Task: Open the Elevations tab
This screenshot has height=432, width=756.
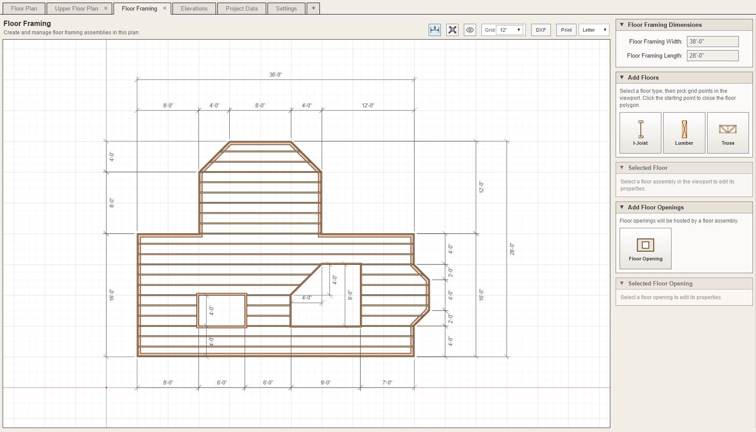Action: coord(194,8)
